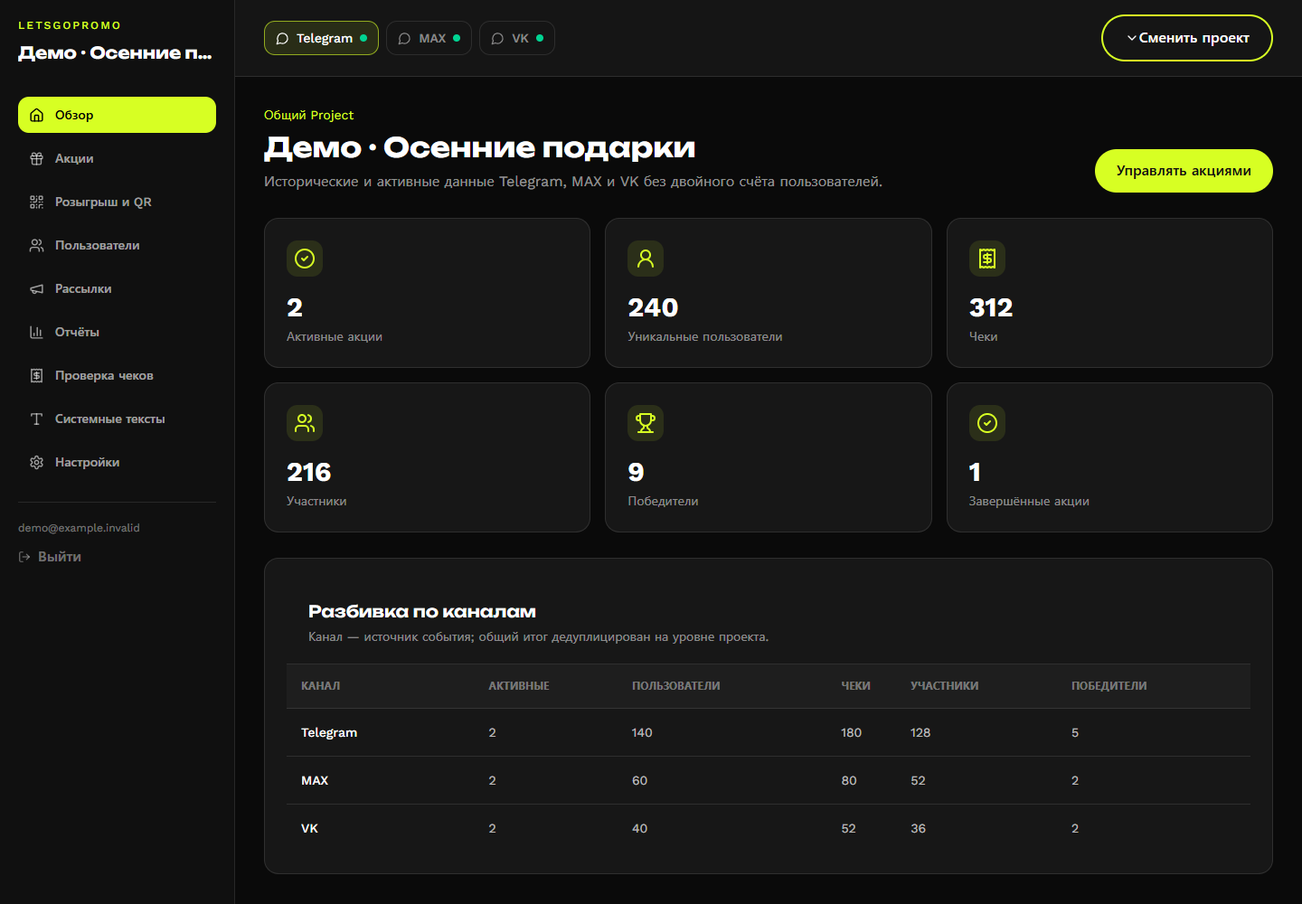The height and width of the screenshot is (904, 1302).
Task: Click the Общий Project label above the title
Action: click(x=308, y=115)
